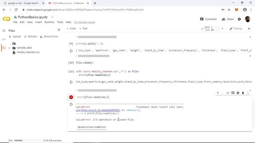
Task: Select the mobile_cleaned.csv file
Action: coord(28,52)
